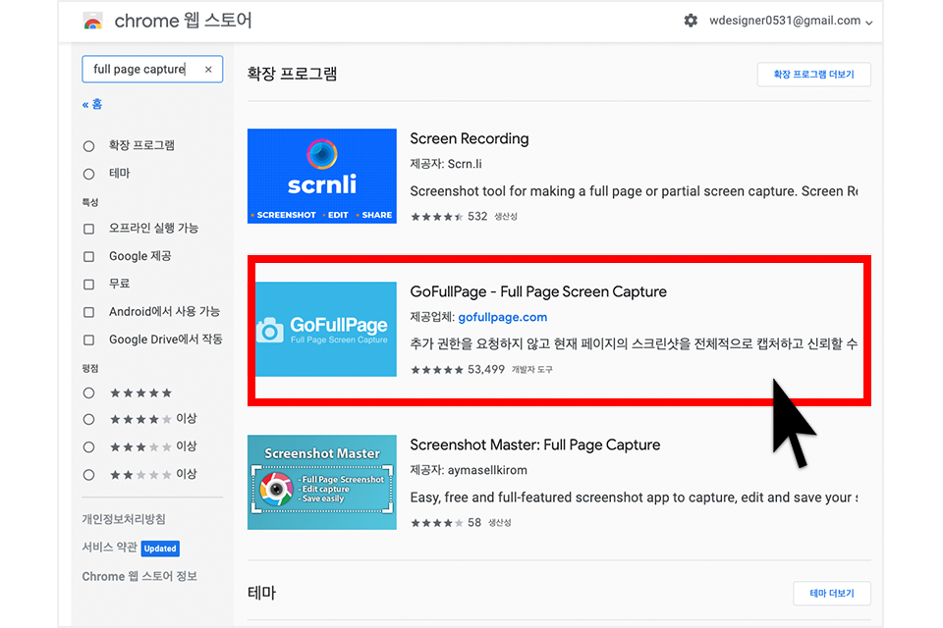The image size is (943, 628).
Task: Check the 무료 checkbox
Action: (x=89, y=285)
